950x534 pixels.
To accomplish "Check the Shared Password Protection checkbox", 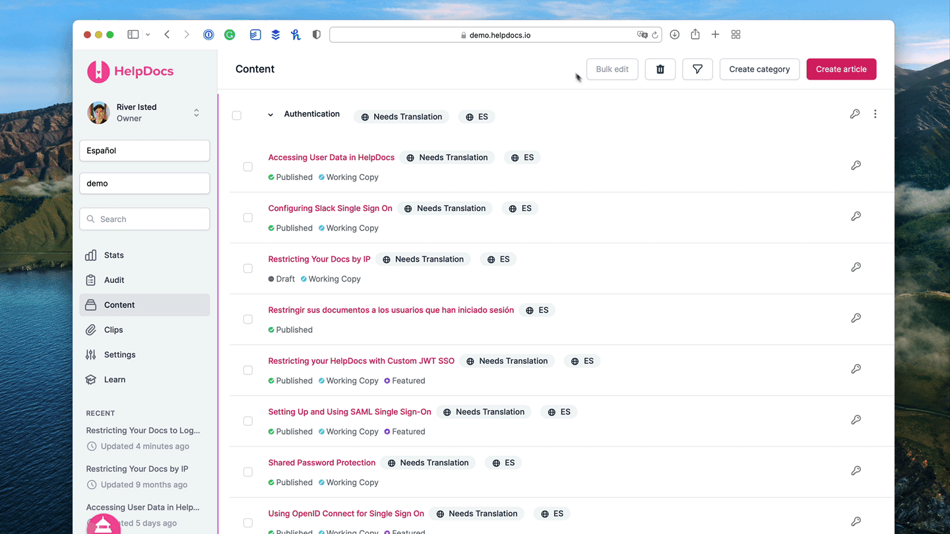I will pos(248,472).
